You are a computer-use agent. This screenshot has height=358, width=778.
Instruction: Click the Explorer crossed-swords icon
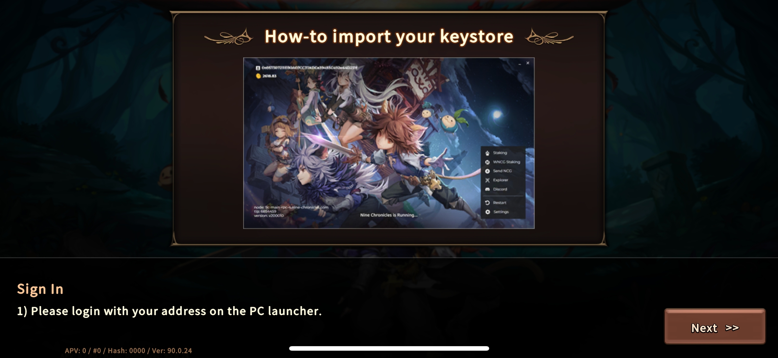pyautogui.click(x=487, y=180)
